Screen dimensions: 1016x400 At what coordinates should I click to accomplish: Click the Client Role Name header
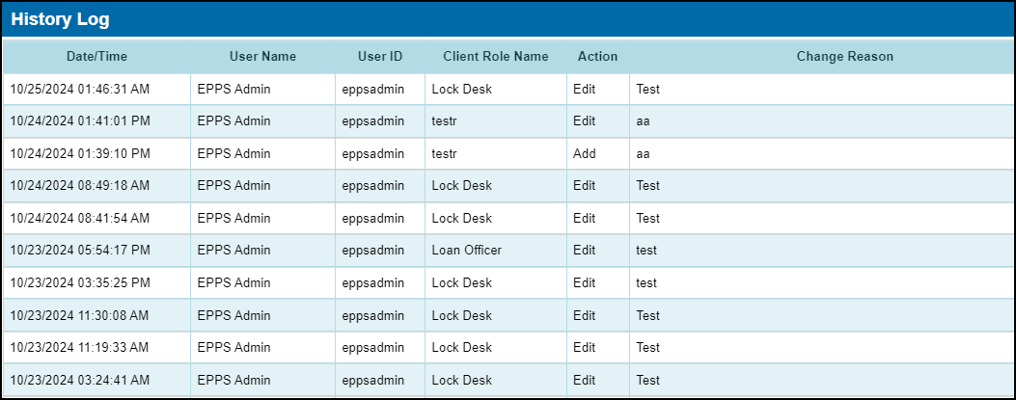(x=496, y=56)
